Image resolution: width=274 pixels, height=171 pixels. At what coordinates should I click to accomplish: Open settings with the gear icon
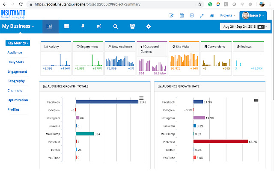coord(149,27)
